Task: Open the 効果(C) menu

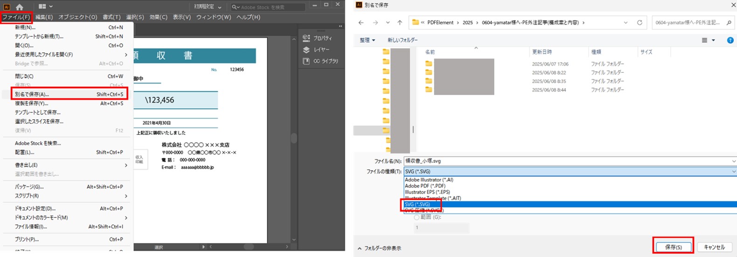Action: (x=158, y=17)
